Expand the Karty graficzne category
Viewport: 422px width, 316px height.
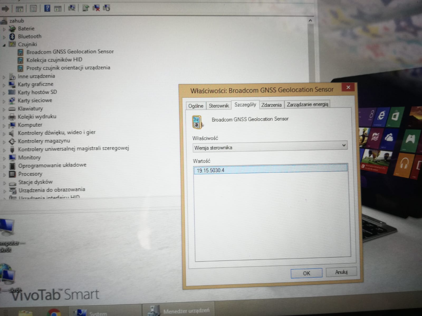click(x=4, y=85)
